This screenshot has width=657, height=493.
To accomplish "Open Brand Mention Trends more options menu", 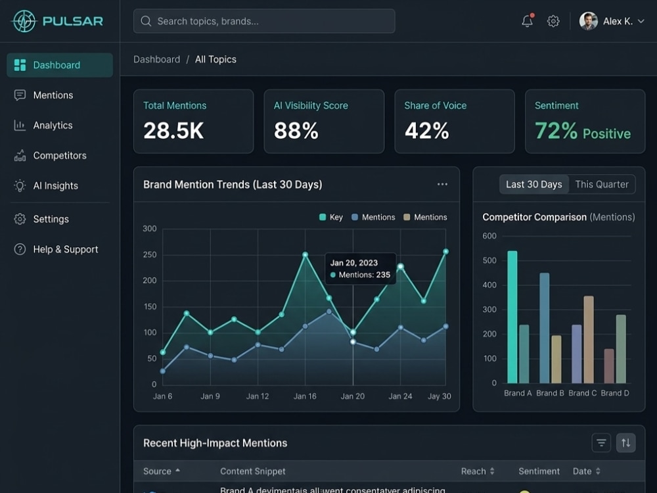I will 442,184.
